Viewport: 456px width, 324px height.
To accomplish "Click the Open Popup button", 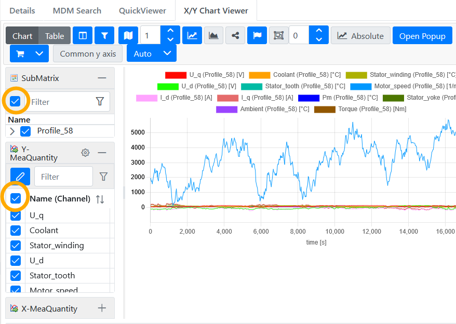I will pyautogui.click(x=422, y=36).
